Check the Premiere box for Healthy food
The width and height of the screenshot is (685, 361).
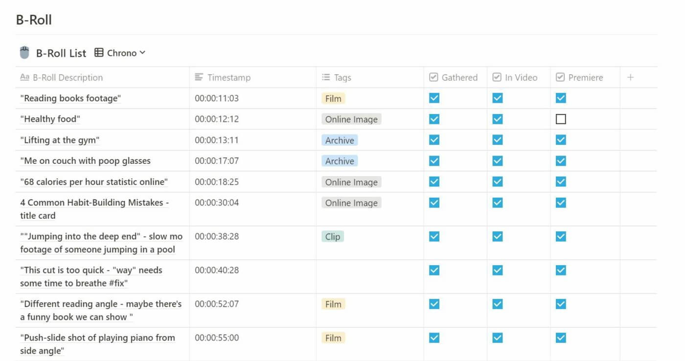click(x=561, y=119)
